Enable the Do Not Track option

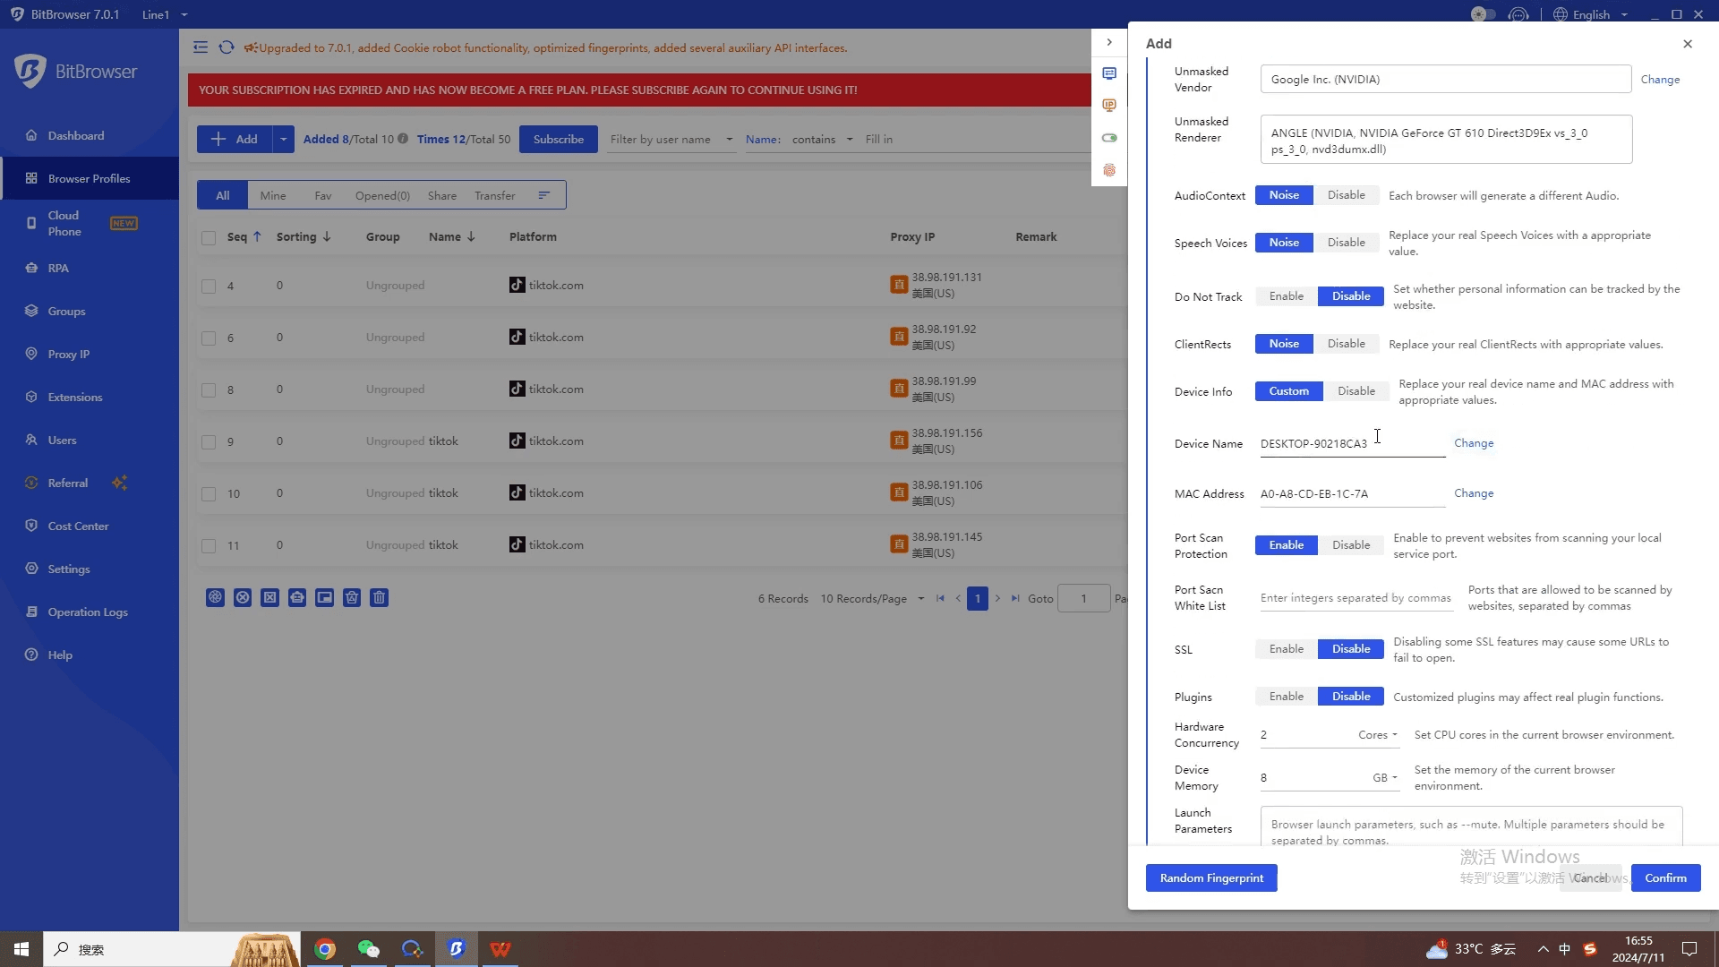1286,296
